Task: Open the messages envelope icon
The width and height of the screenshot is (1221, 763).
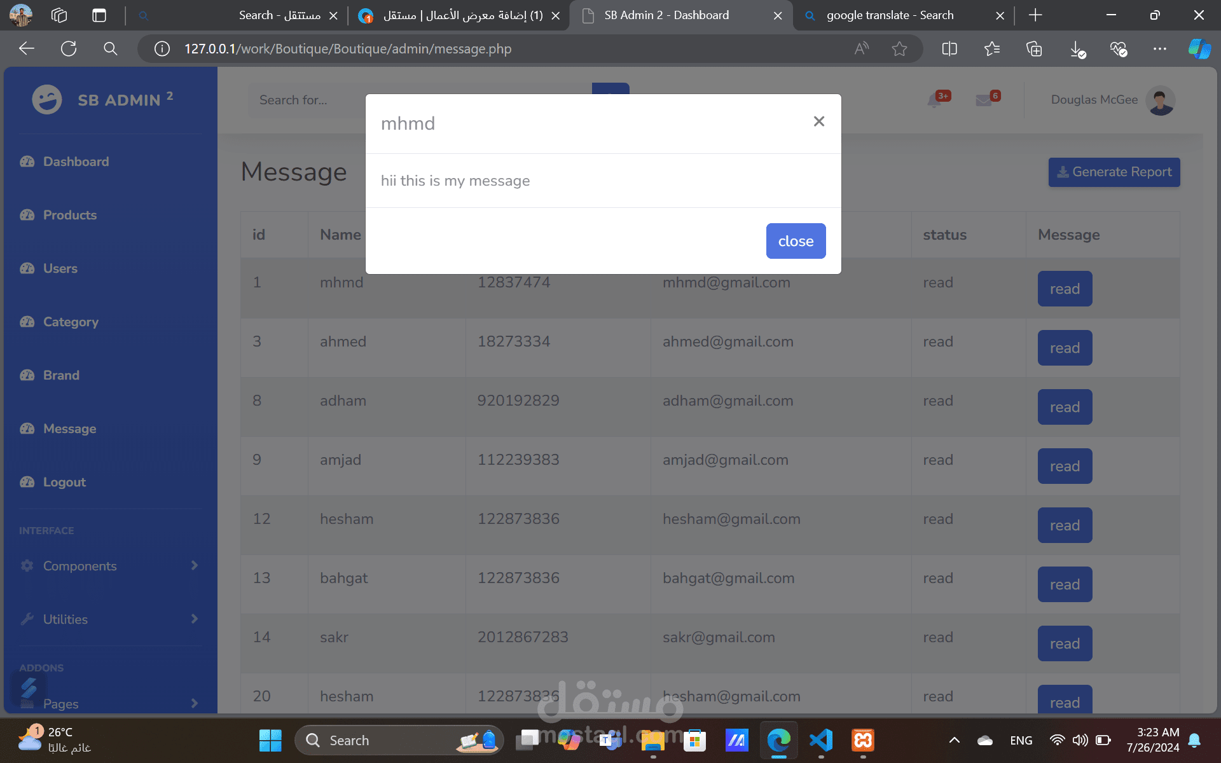Action: pyautogui.click(x=983, y=100)
